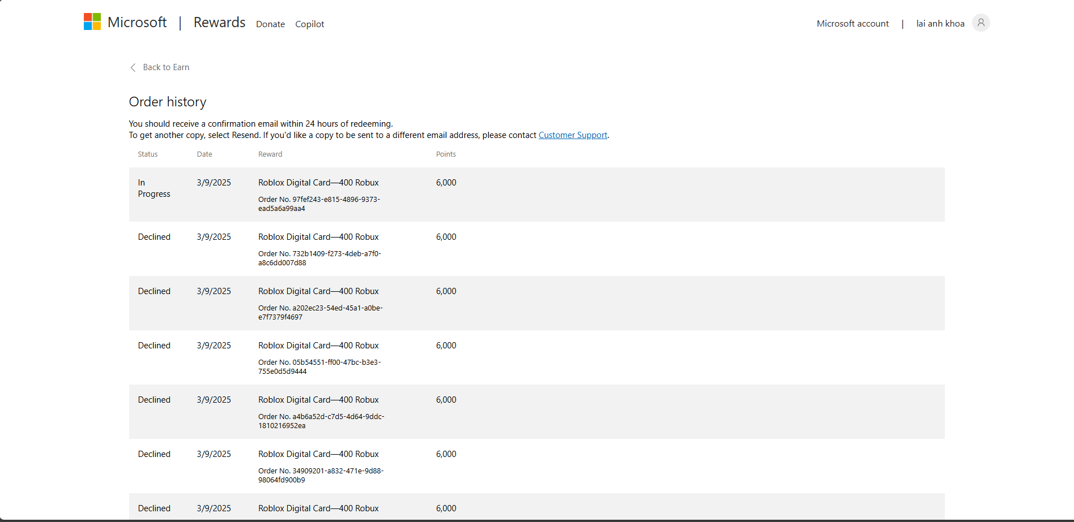1074x522 pixels.
Task: Click the Reward column header
Action: (270, 154)
